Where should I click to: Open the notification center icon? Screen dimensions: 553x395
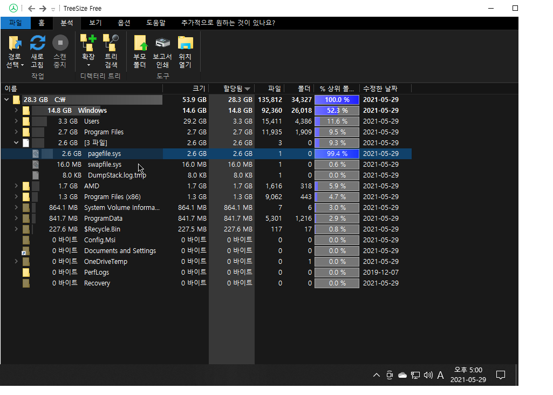pos(501,375)
